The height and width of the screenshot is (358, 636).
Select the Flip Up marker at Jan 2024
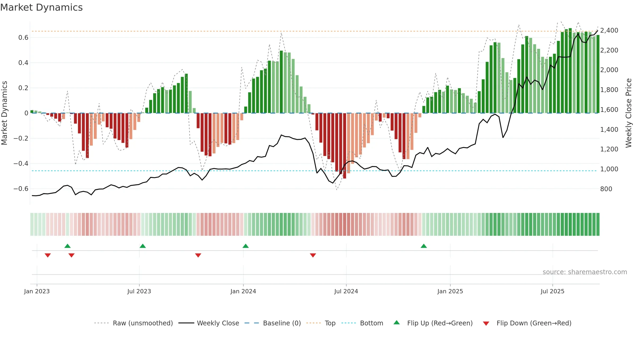pos(246,246)
